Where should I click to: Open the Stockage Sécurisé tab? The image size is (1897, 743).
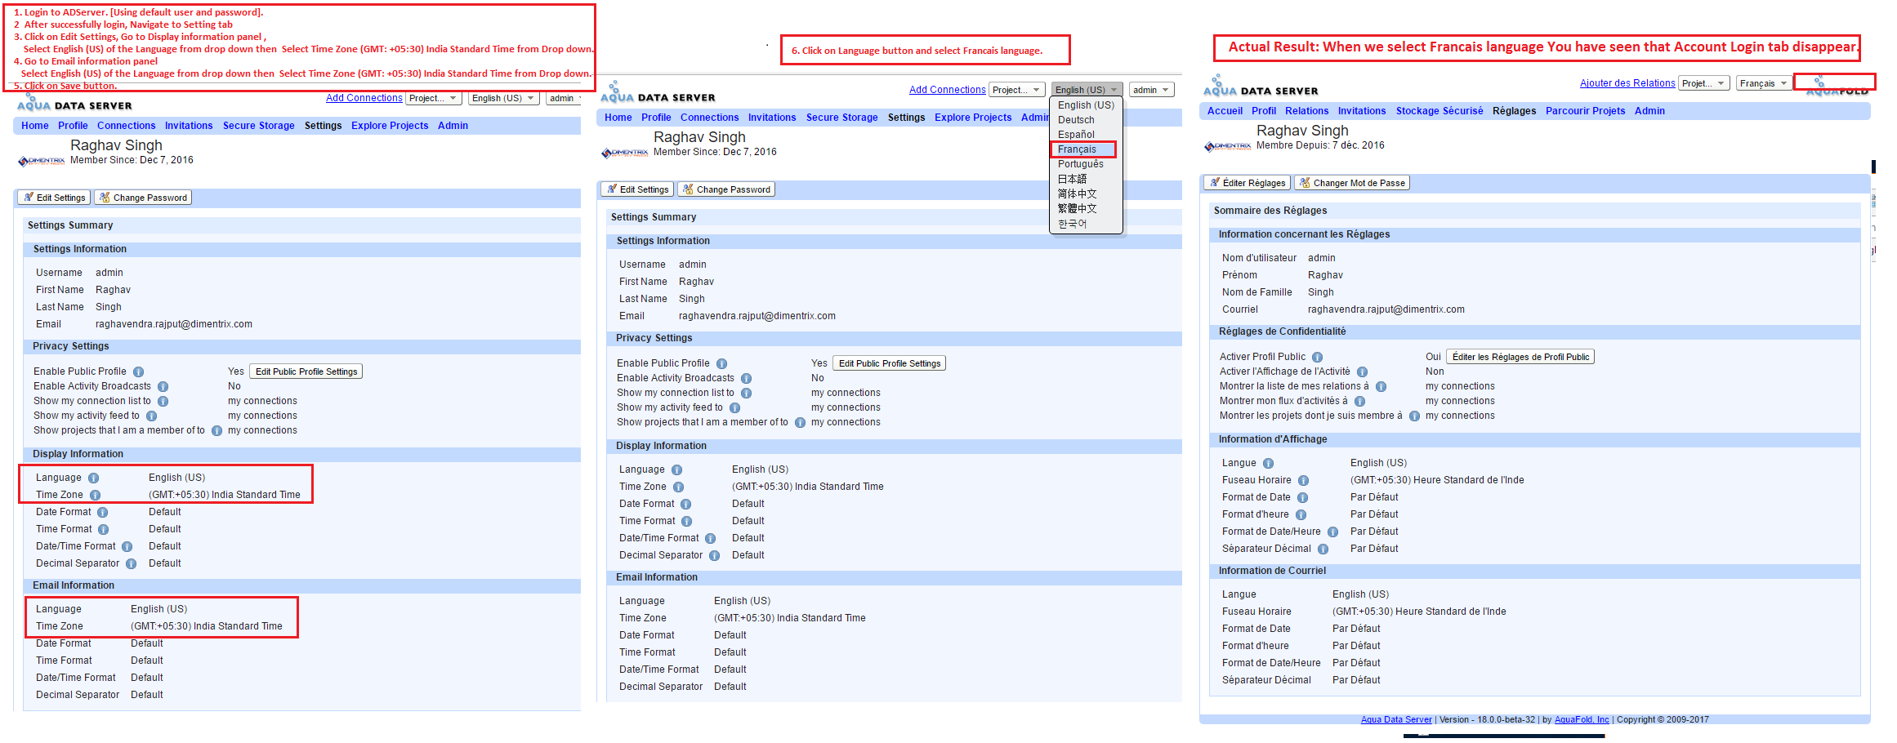pyautogui.click(x=1439, y=111)
